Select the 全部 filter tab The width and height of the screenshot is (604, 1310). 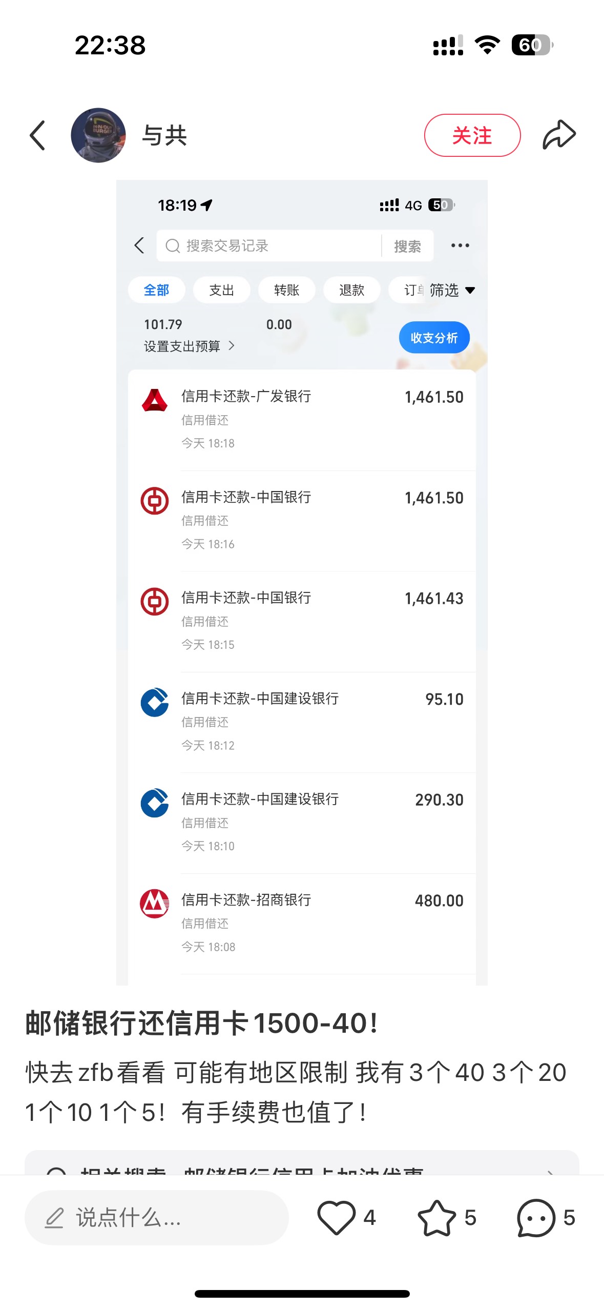pyautogui.click(x=156, y=290)
